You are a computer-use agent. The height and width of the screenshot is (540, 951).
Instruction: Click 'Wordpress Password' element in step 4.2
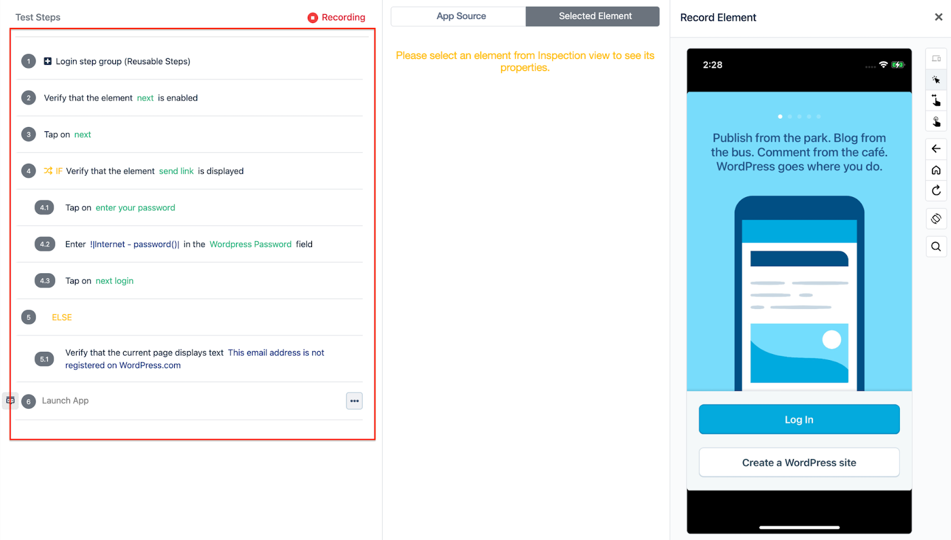[251, 244]
